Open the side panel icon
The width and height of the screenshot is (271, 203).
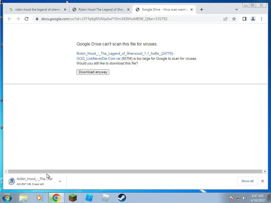[x=244, y=19]
